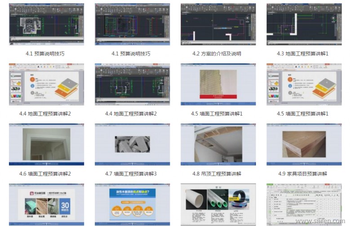The height and width of the screenshot is (226, 350).
Task: Open the 4.4 thumbnail showing dark CAD drawing
Action: [133, 84]
